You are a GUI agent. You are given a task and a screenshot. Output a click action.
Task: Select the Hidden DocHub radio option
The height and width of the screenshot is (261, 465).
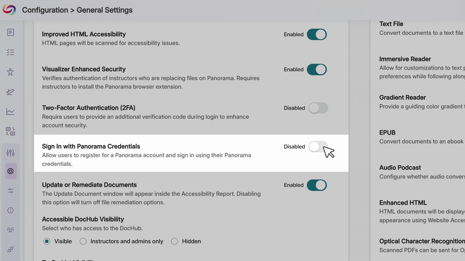pos(174,241)
